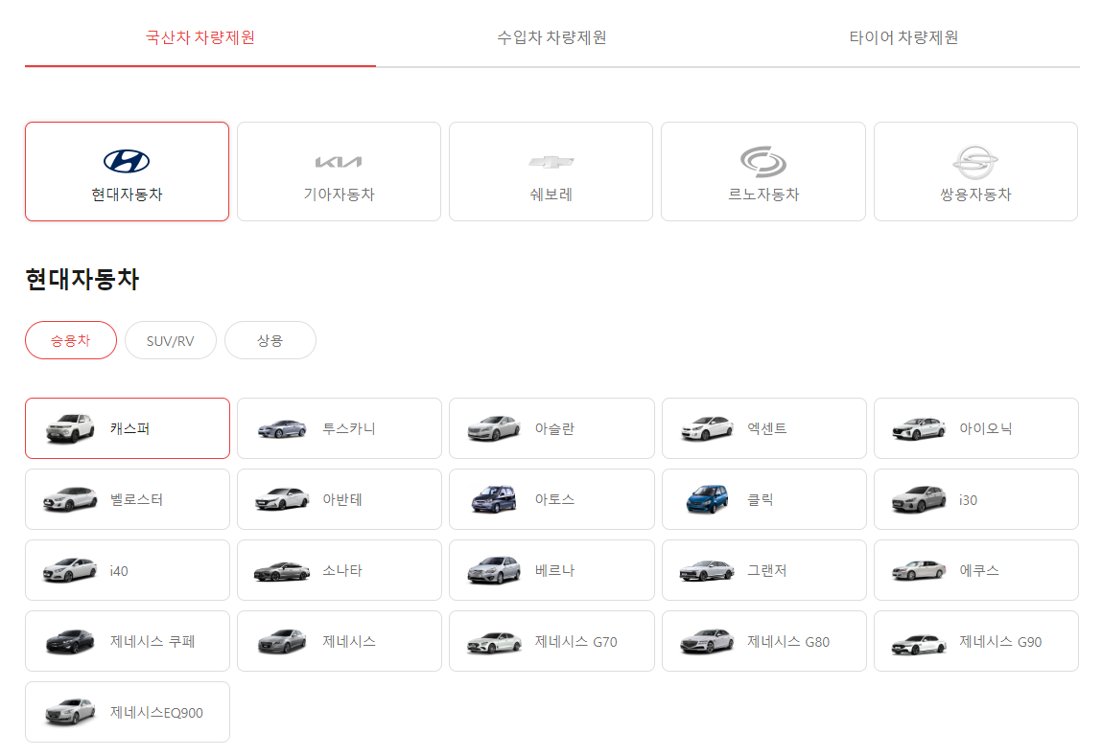1102x756 pixels.
Task: Choose the 제네시스 쿠페 car thumbnail
Action: tap(70, 641)
